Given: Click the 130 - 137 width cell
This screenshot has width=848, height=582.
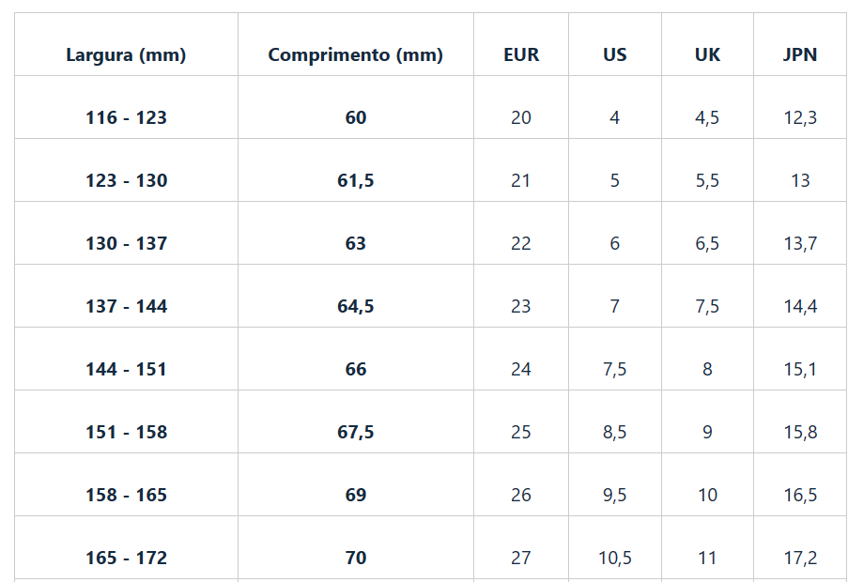Looking at the screenshot, I should [x=126, y=243].
